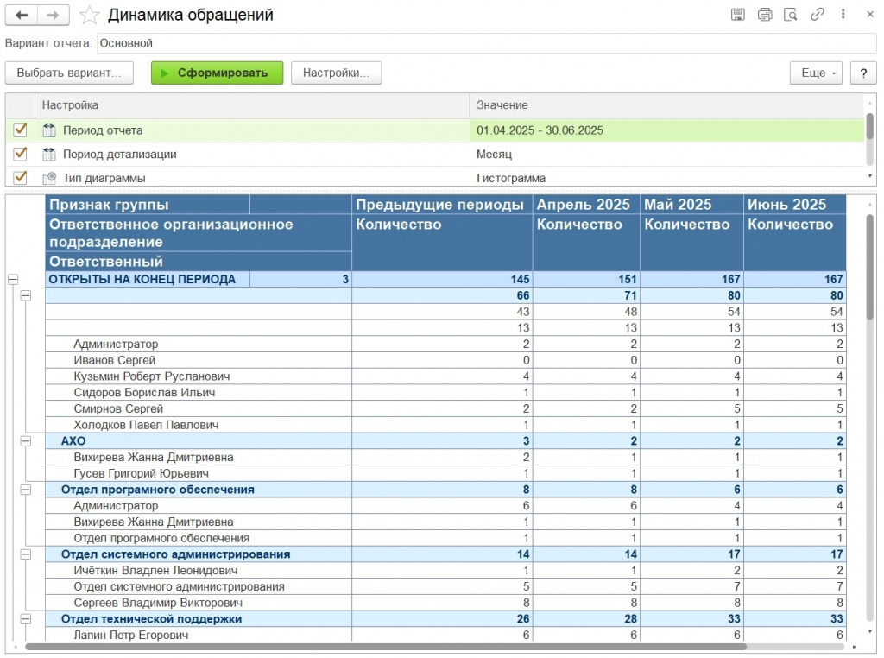Disable the Тип диаграммы checkbox
This screenshot has height=658, width=884.
pyautogui.click(x=21, y=177)
